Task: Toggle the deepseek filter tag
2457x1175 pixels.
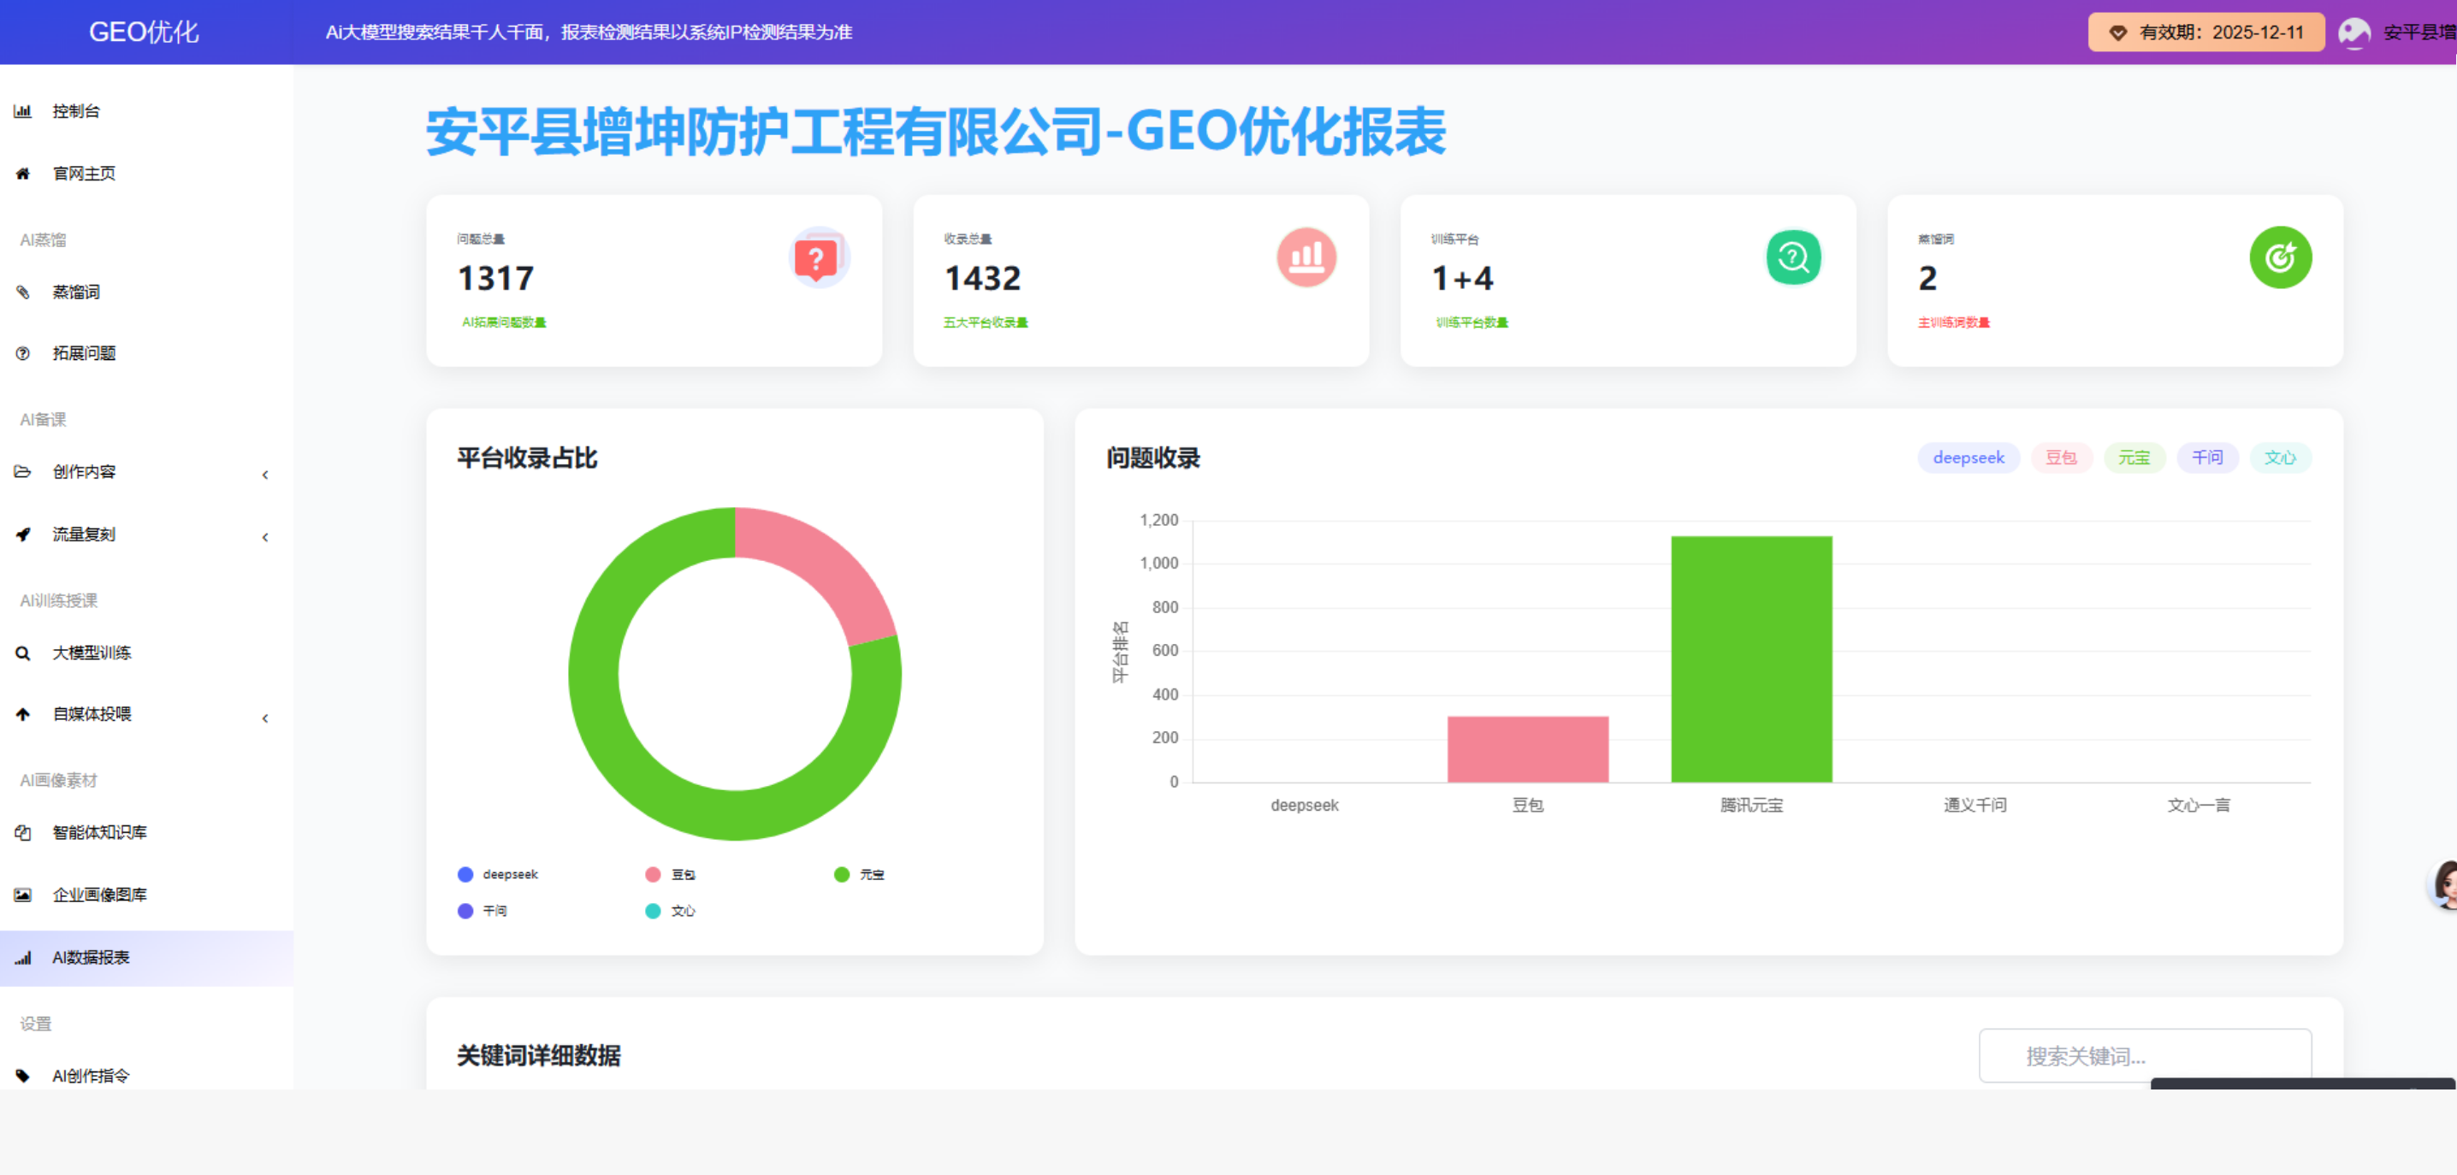Action: coord(1968,458)
